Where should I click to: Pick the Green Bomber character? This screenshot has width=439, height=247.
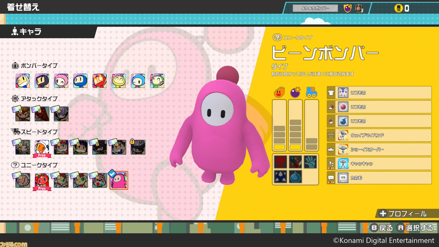(157, 81)
